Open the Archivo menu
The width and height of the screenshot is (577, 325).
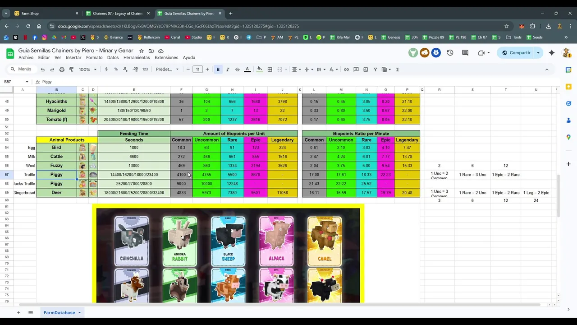point(26,58)
